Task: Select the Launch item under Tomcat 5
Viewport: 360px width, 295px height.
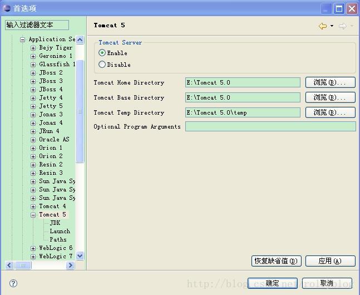Action: [x=60, y=231]
